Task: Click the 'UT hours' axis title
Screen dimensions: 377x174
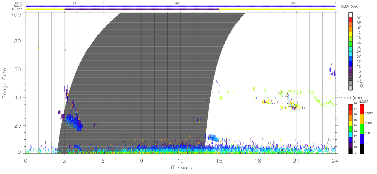Action: (180, 168)
